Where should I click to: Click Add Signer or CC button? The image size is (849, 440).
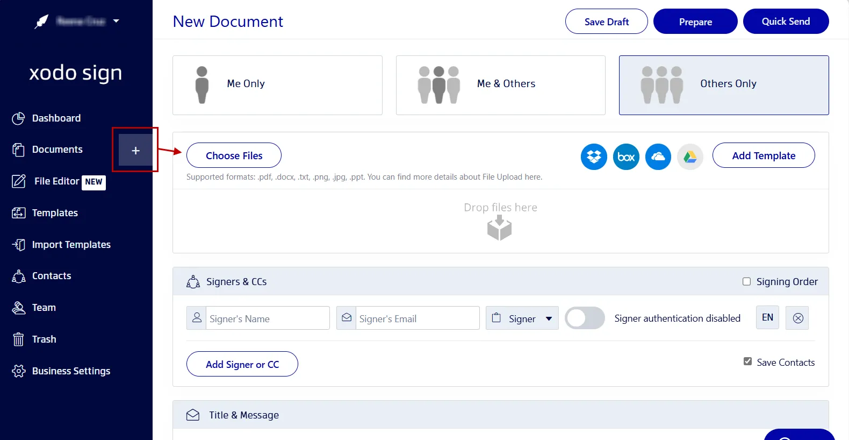[242, 364]
